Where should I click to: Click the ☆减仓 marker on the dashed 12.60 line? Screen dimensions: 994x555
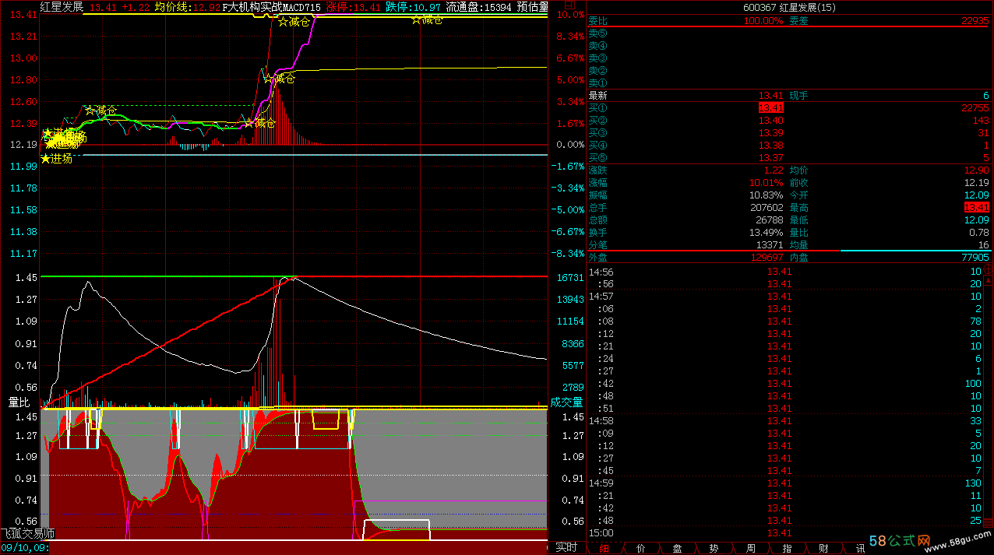[100, 111]
